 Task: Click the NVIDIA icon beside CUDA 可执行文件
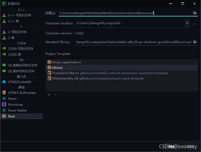(x=4, y=48)
